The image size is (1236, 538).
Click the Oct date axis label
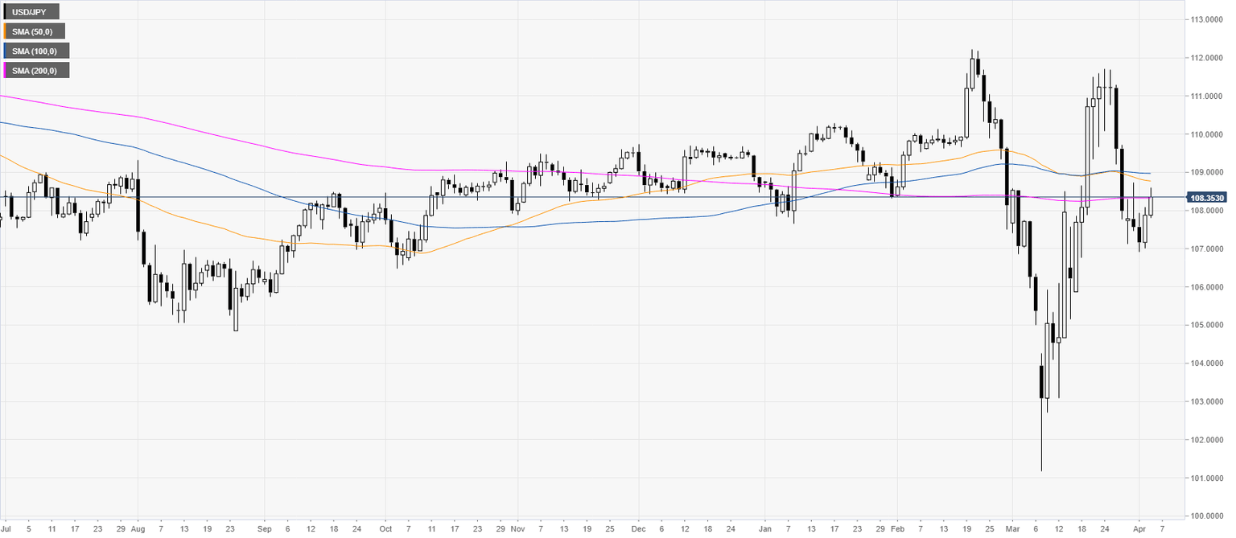coord(385,530)
